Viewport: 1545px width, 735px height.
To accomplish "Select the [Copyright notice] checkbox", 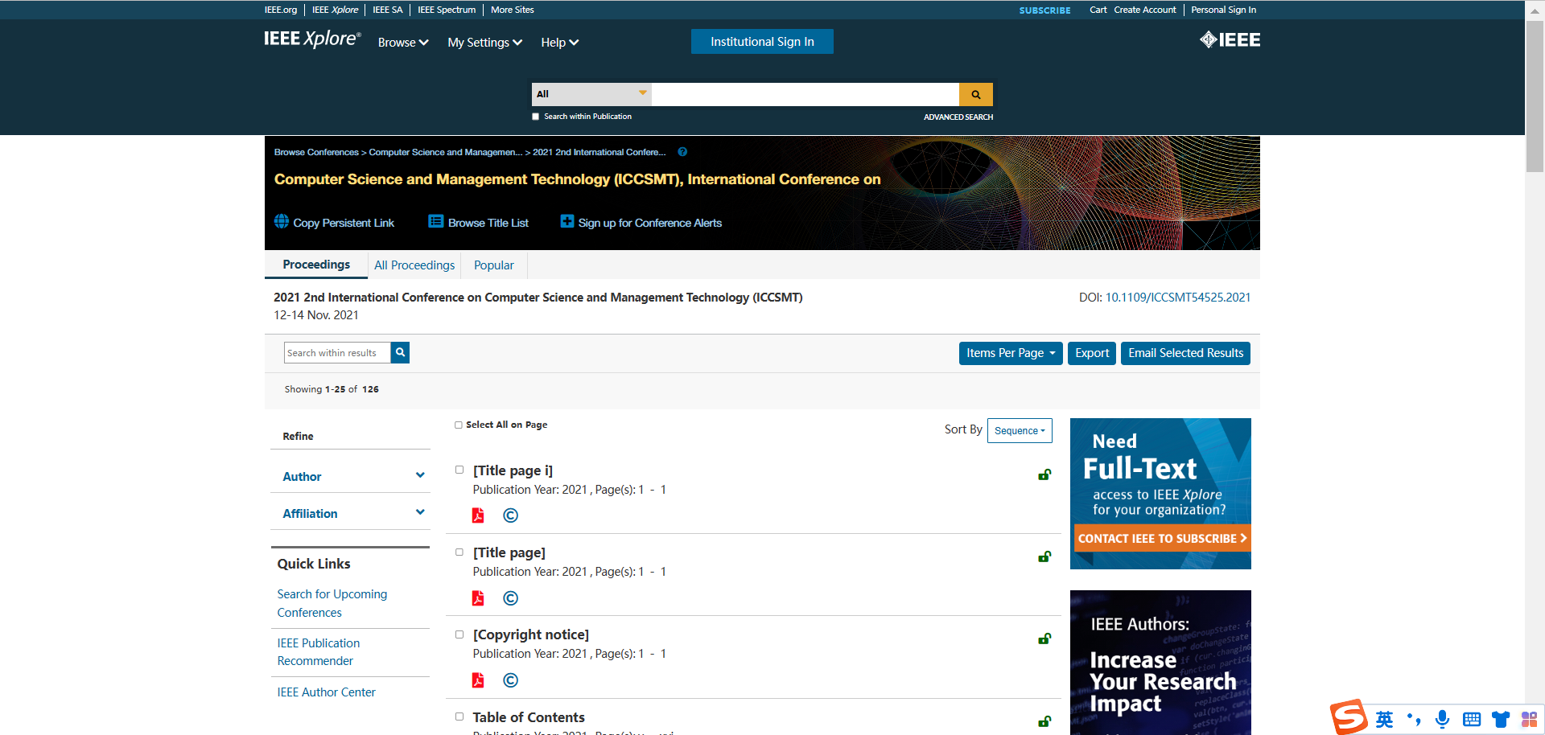I will (459, 634).
